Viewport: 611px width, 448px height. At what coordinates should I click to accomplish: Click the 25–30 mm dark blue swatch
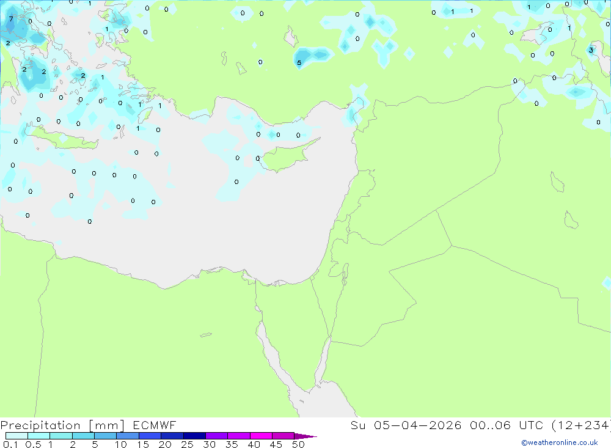tap(194, 436)
